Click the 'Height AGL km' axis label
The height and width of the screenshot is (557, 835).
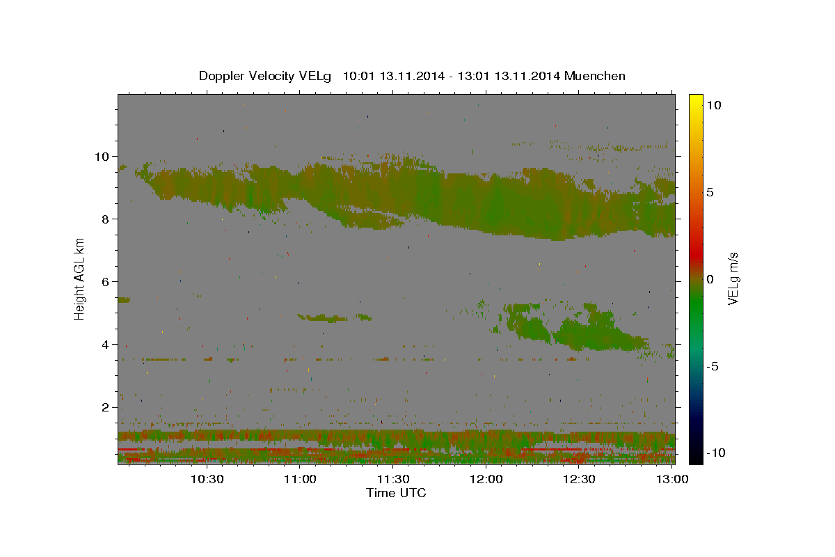coord(80,278)
